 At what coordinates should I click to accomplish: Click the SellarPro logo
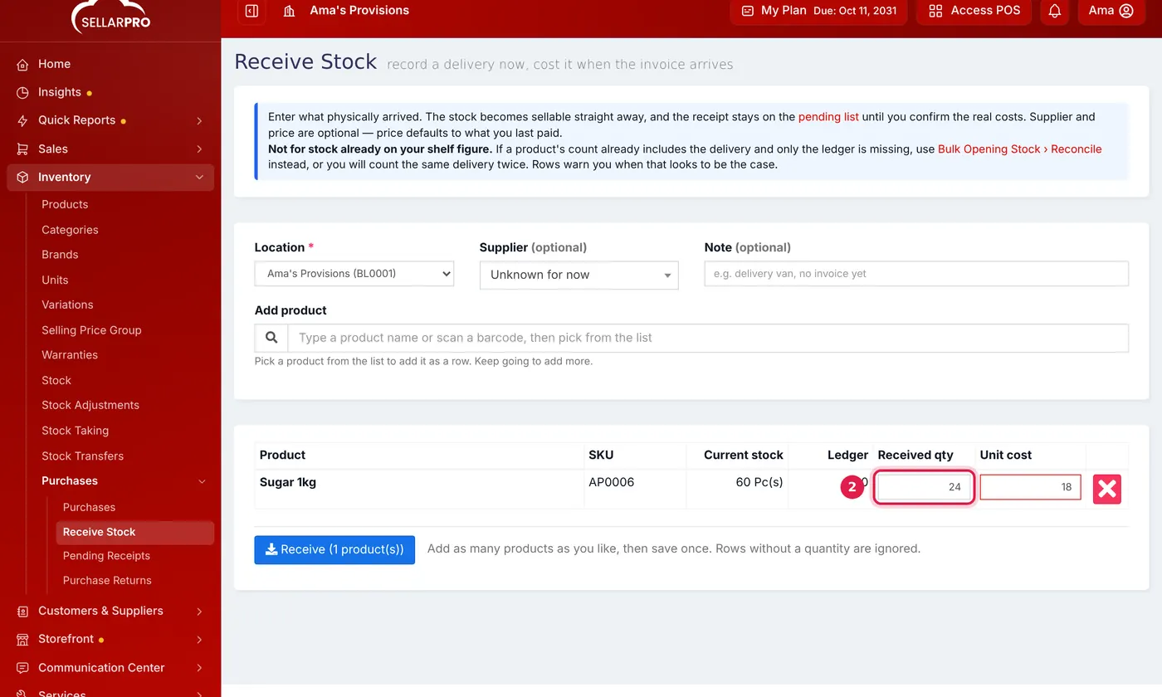pyautogui.click(x=111, y=17)
